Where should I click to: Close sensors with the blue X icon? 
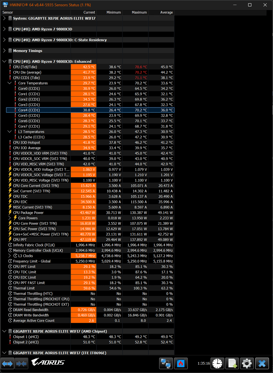(x=262, y=364)
